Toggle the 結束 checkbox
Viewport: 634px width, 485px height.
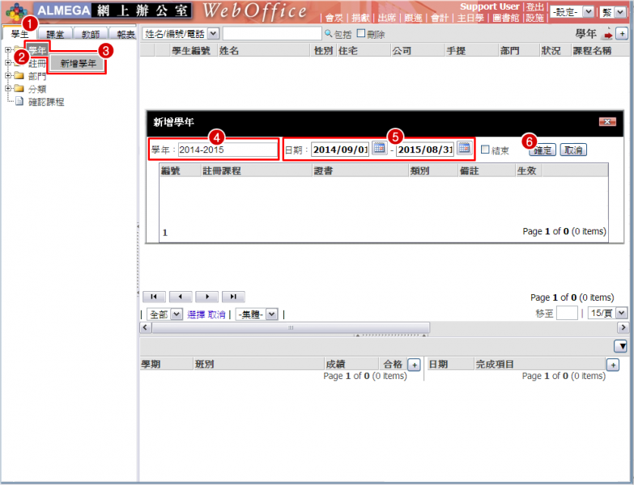tap(485, 150)
